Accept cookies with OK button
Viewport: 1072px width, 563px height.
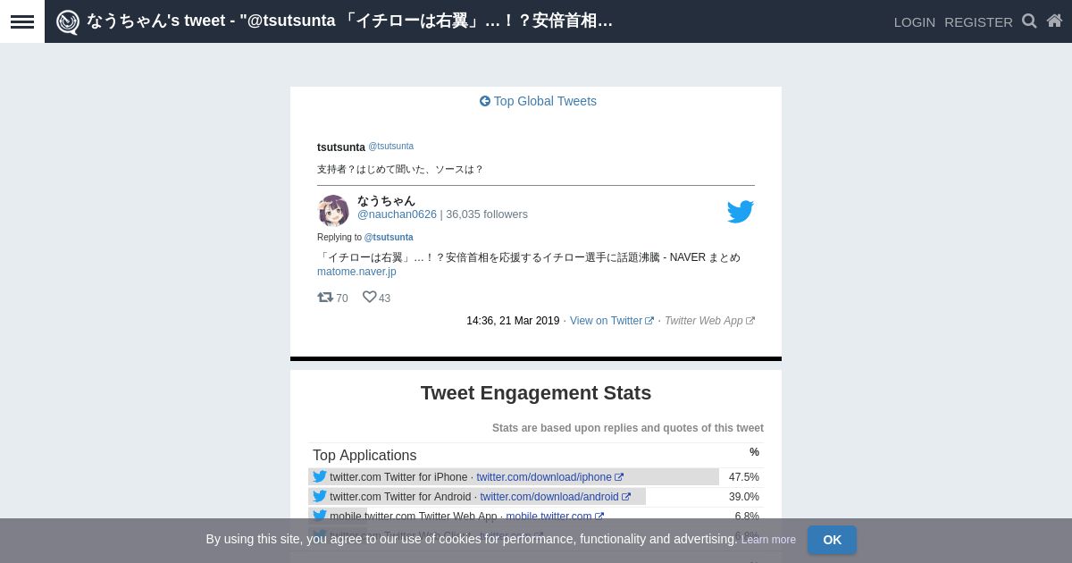(832, 540)
